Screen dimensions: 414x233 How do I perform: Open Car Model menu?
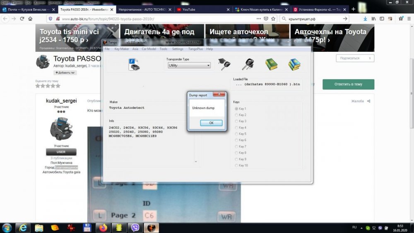coord(149,49)
